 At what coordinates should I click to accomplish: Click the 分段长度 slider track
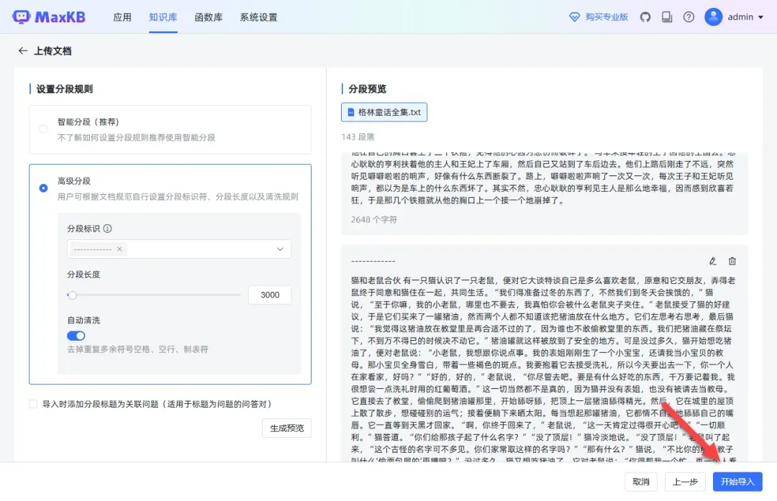coord(154,295)
